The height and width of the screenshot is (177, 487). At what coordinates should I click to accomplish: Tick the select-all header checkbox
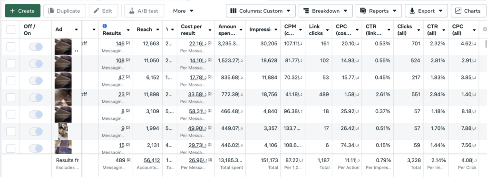click(x=11, y=29)
